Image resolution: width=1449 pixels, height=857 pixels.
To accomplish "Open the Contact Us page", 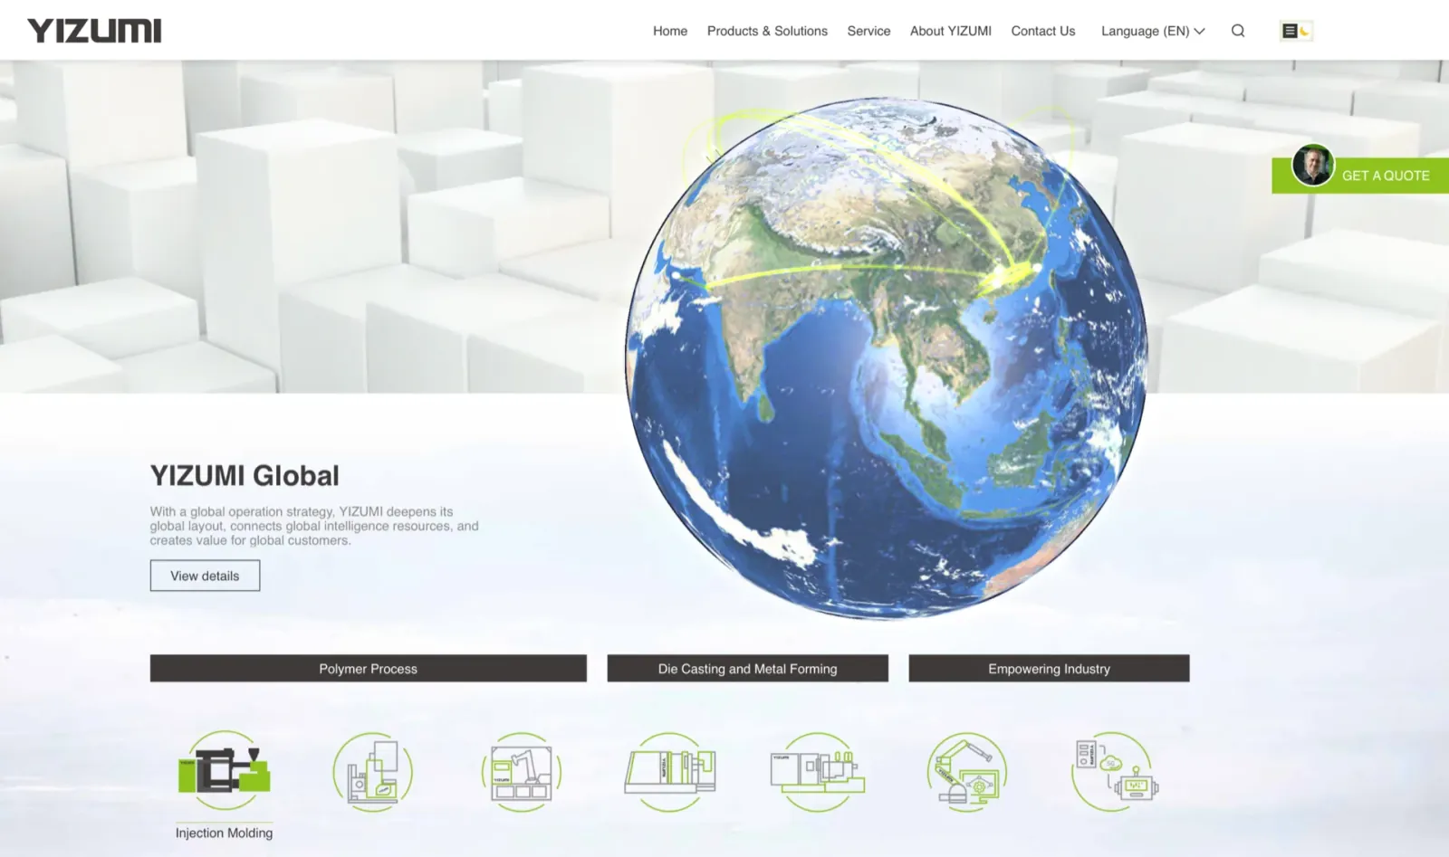I will [x=1043, y=31].
